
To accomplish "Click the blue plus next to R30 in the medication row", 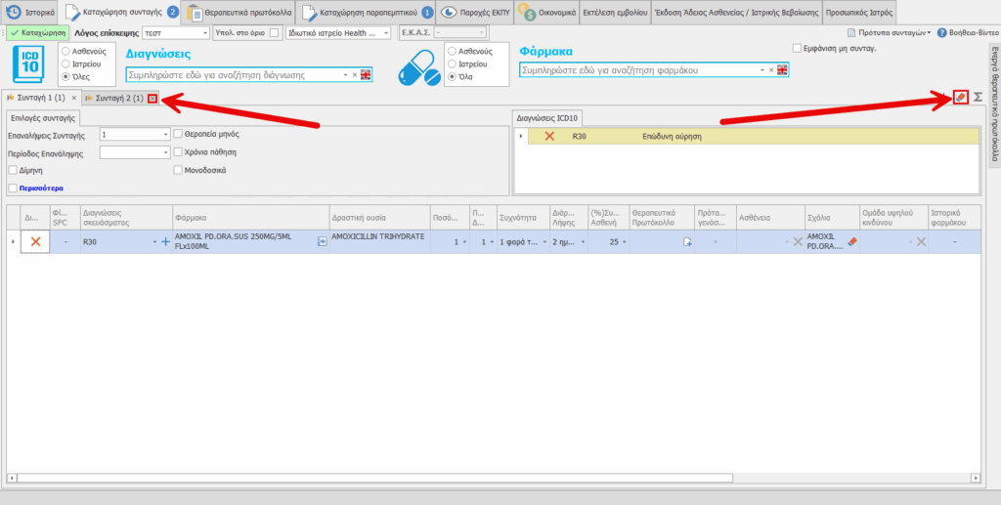I will click(165, 241).
